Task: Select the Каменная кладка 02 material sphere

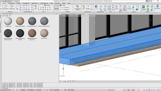Action: coord(32,21)
